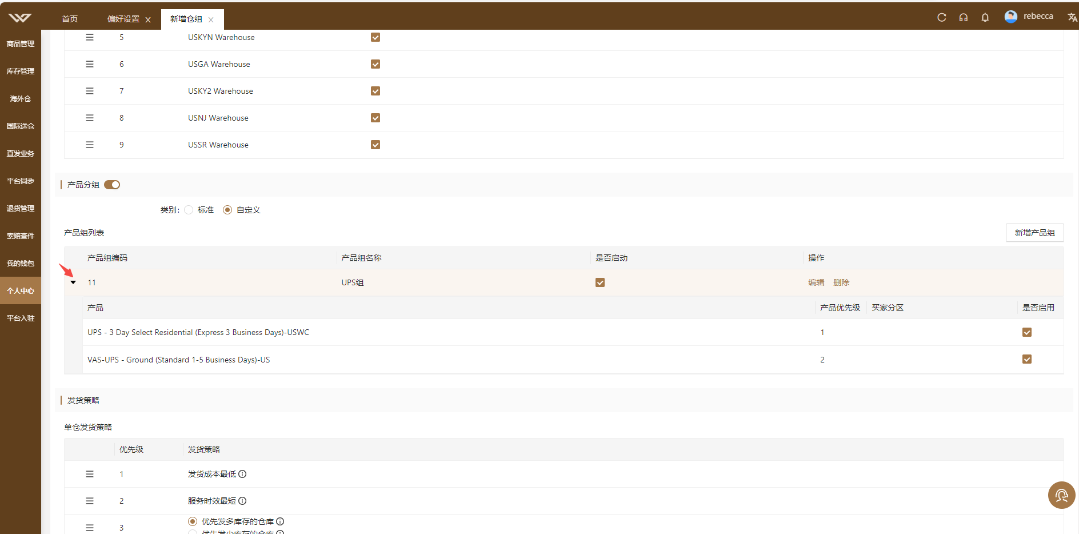Click the 新增产品组 button

(1034, 233)
